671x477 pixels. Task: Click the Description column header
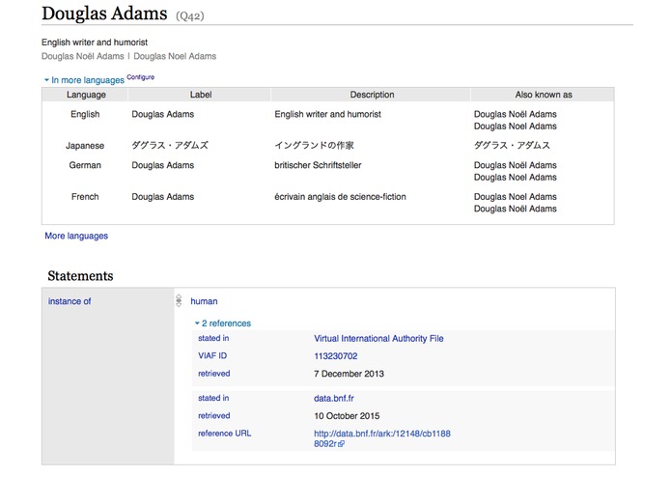click(x=372, y=95)
